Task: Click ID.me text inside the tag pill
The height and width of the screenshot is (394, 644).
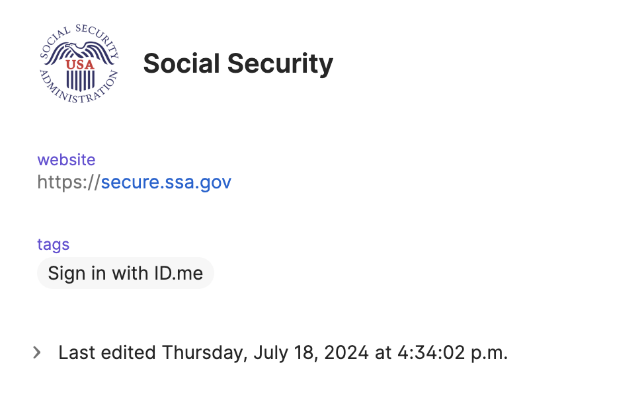Action: tap(179, 273)
